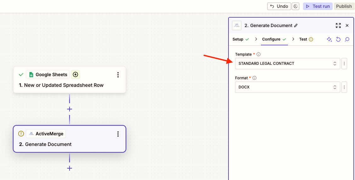
Task: Open the Template dropdown
Action: click(287, 64)
